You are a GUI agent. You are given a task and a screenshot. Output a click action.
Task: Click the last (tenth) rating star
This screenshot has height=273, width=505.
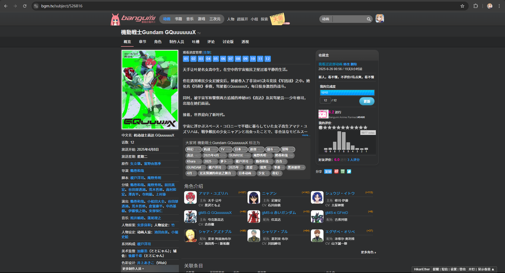pyautogui.click(x=365, y=128)
